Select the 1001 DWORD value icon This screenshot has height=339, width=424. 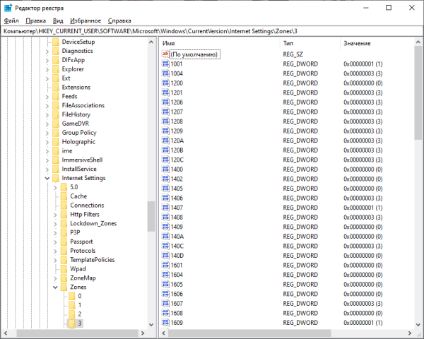[x=165, y=64]
